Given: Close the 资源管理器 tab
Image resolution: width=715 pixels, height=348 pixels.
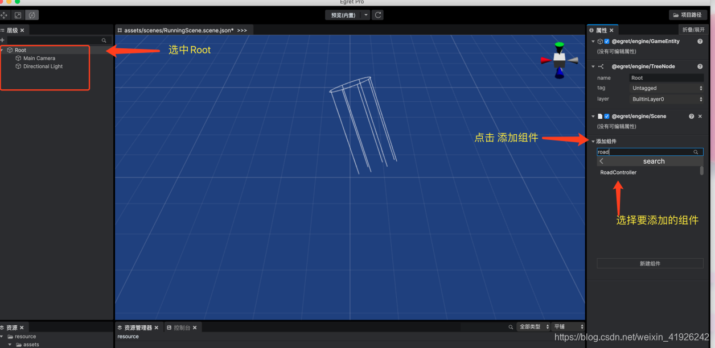Looking at the screenshot, I should (x=157, y=328).
